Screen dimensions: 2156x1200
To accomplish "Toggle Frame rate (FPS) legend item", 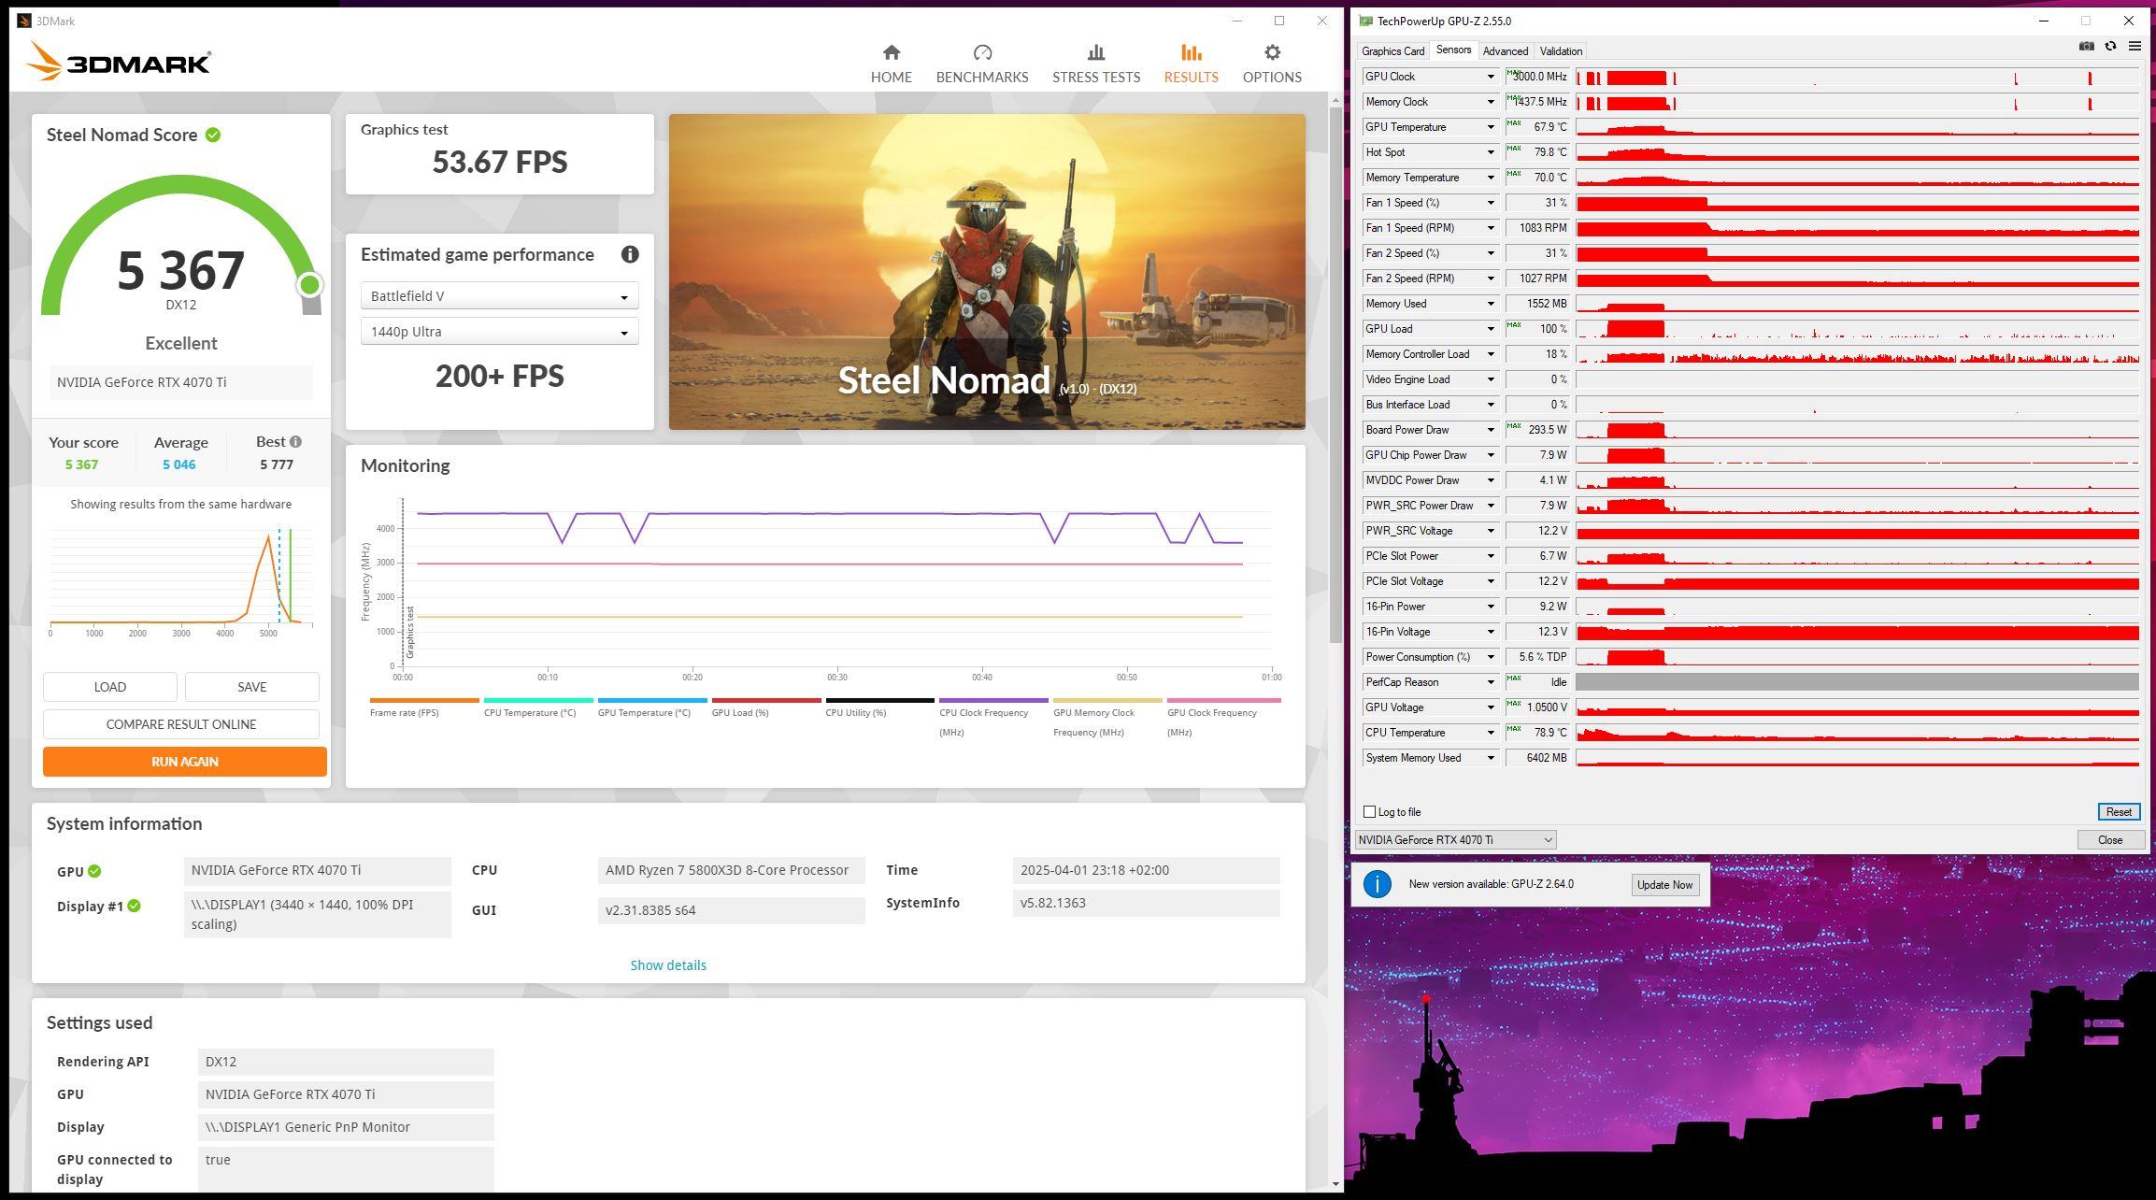I will coord(405,712).
